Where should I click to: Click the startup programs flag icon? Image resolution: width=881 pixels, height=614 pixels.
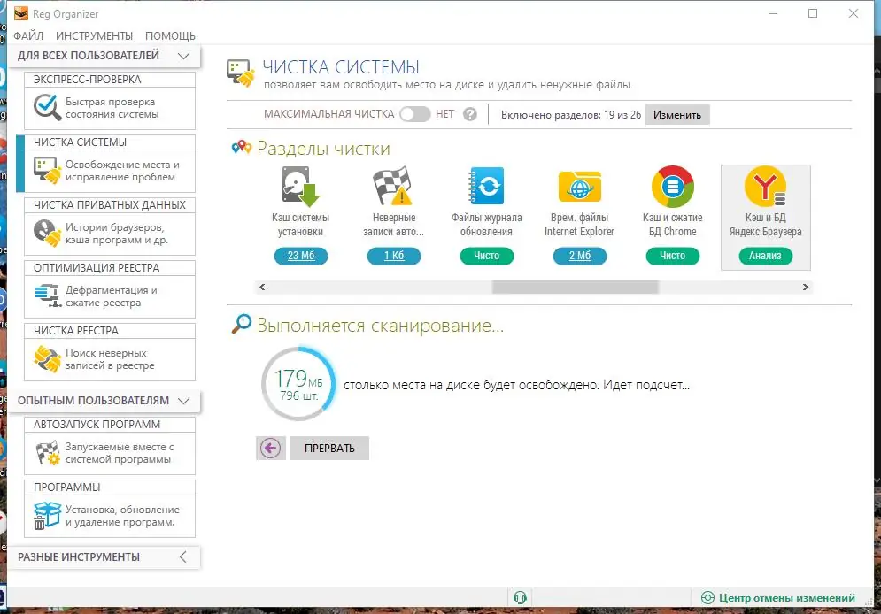click(x=47, y=453)
